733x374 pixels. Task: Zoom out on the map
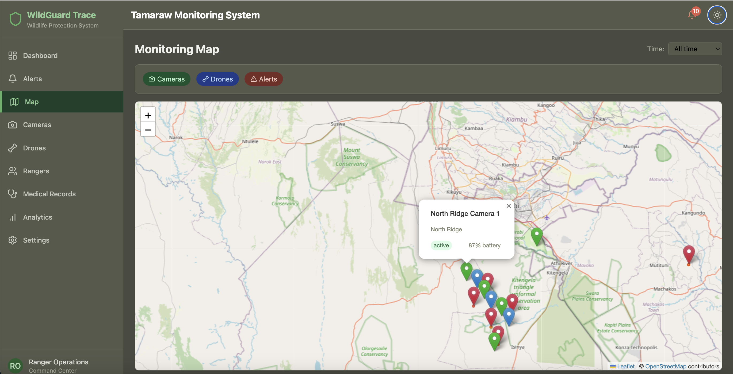tap(148, 130)
